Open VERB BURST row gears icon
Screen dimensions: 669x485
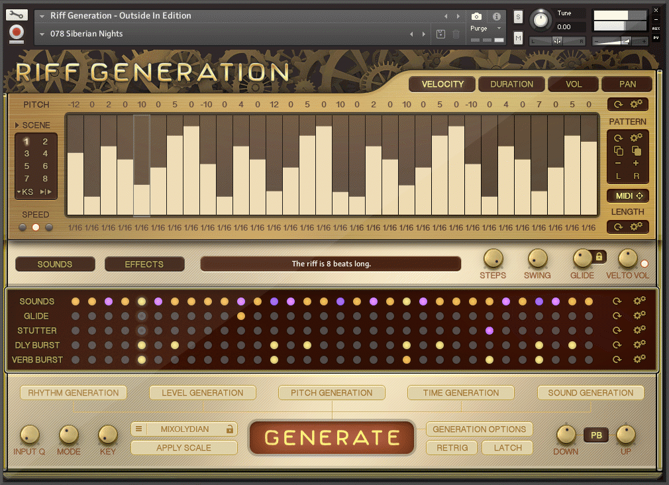[x=639, y=358]
